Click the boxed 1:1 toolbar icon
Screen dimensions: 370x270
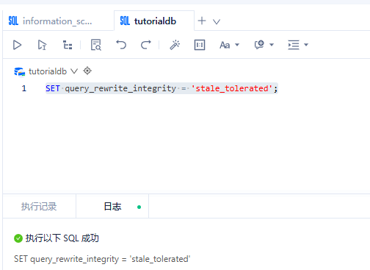200,45
